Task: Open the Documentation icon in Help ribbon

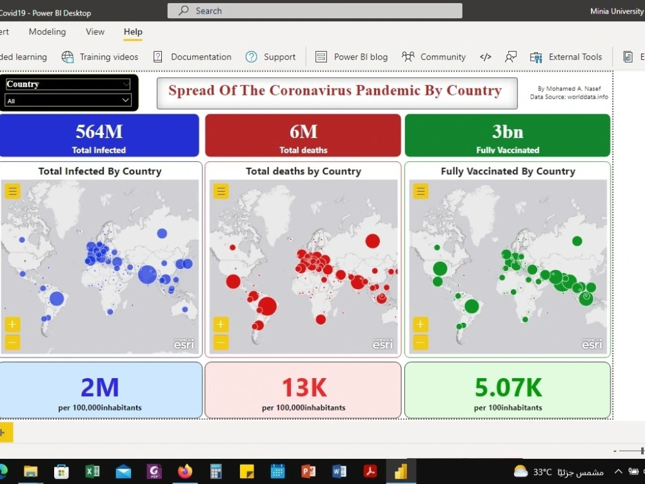Action: pyautogui.click(x=158, y=57)
